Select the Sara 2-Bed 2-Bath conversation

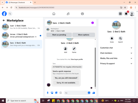(x=22, y=44)
